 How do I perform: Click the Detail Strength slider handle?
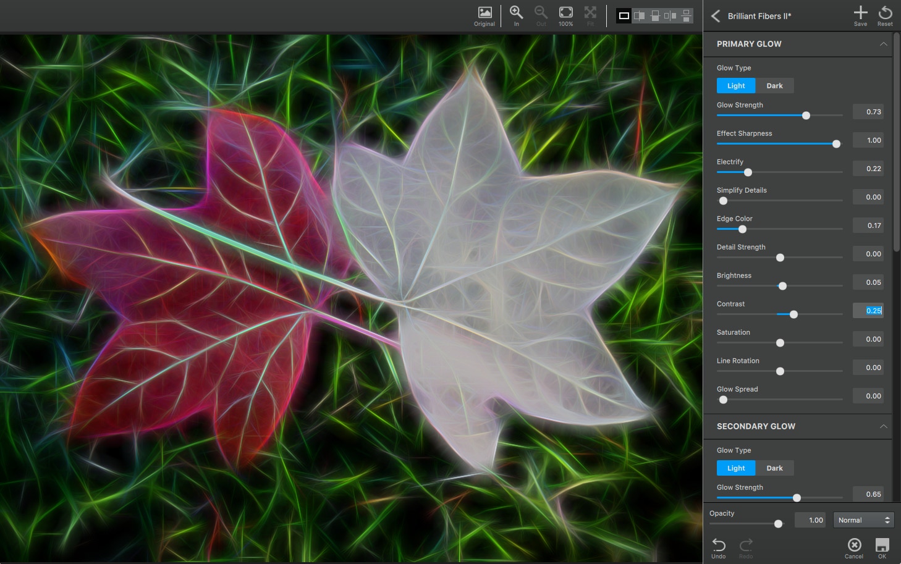pos(780,258)
